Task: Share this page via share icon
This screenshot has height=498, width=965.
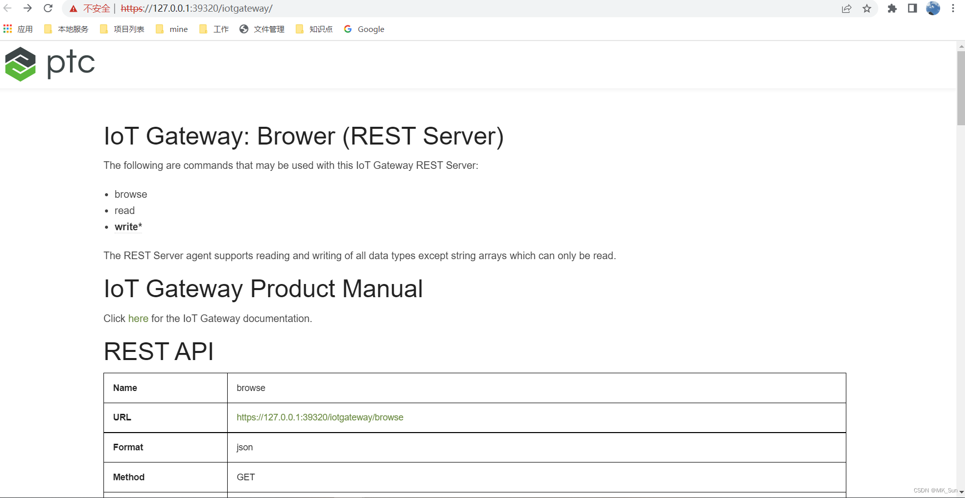Action: tap(846, 9)
